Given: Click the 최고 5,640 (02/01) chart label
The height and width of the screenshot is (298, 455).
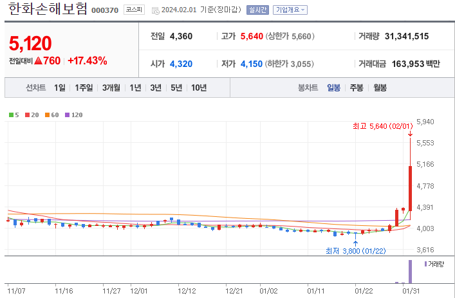Looking at the screenshot, I should click(383, 126).
